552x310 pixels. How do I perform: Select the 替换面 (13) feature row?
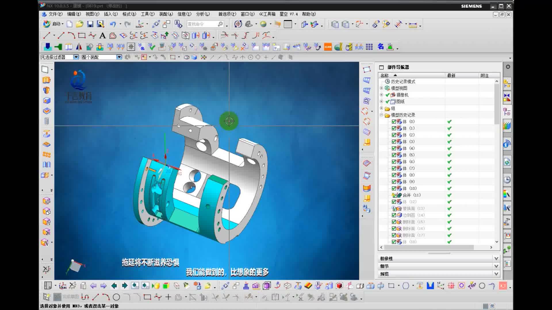coord(413,208)
